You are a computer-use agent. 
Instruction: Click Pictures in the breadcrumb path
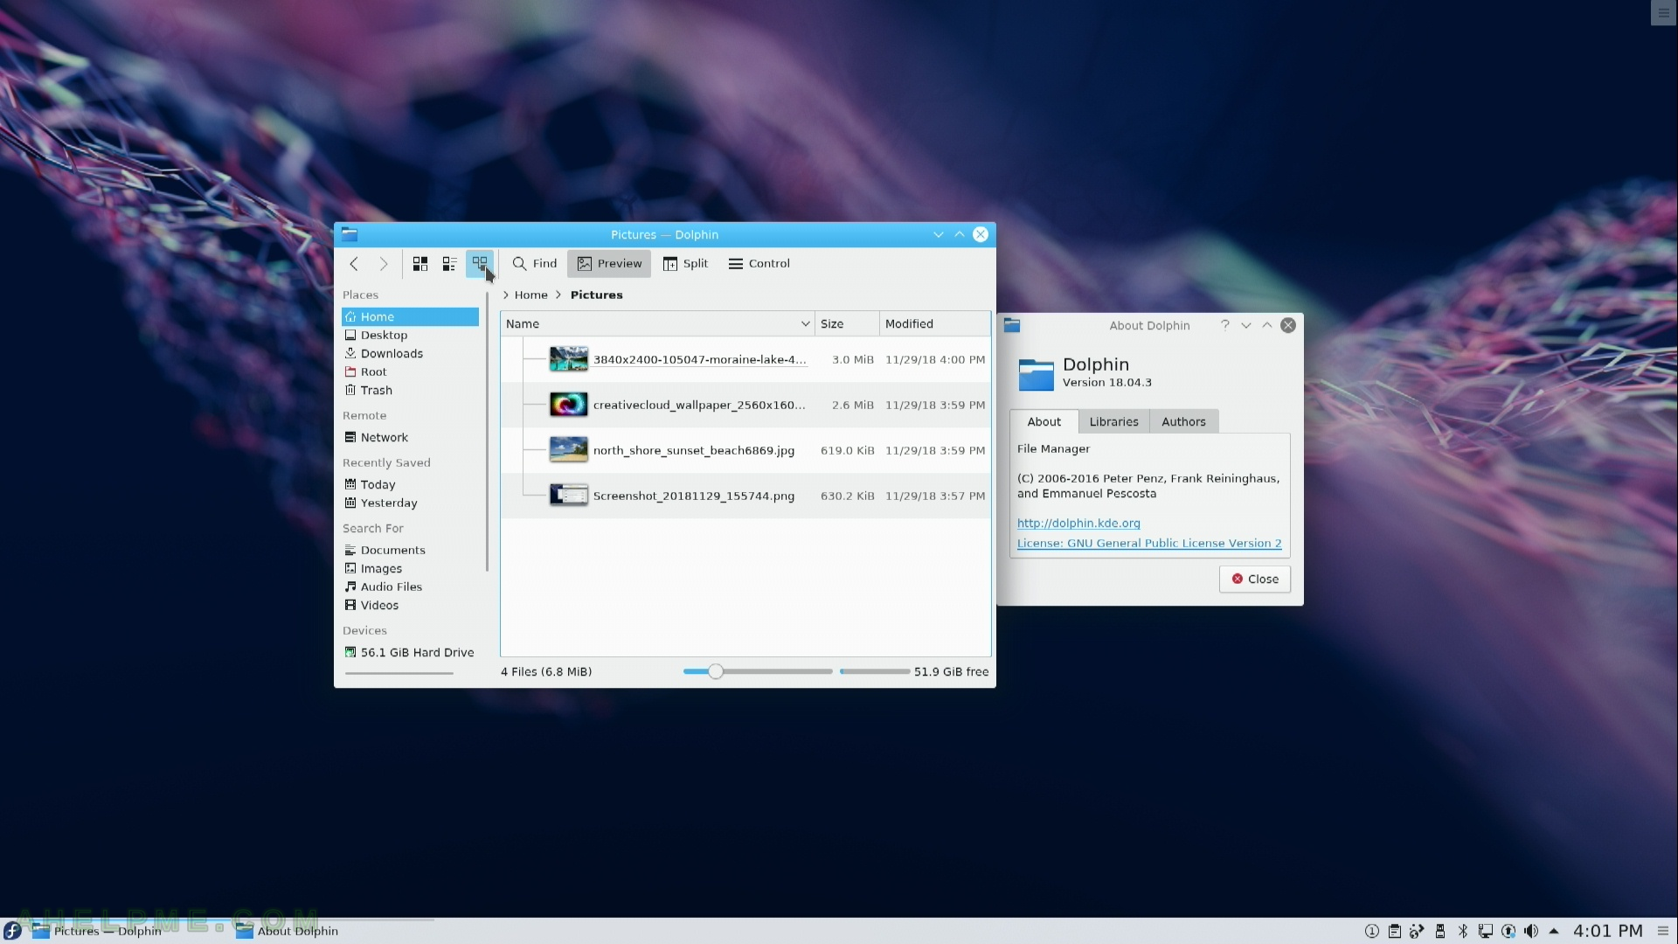coord(596,295)
